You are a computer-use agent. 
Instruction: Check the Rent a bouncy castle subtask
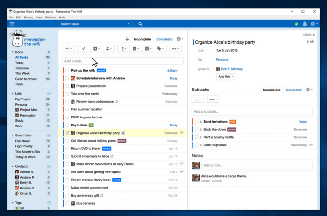pos(197,137)
